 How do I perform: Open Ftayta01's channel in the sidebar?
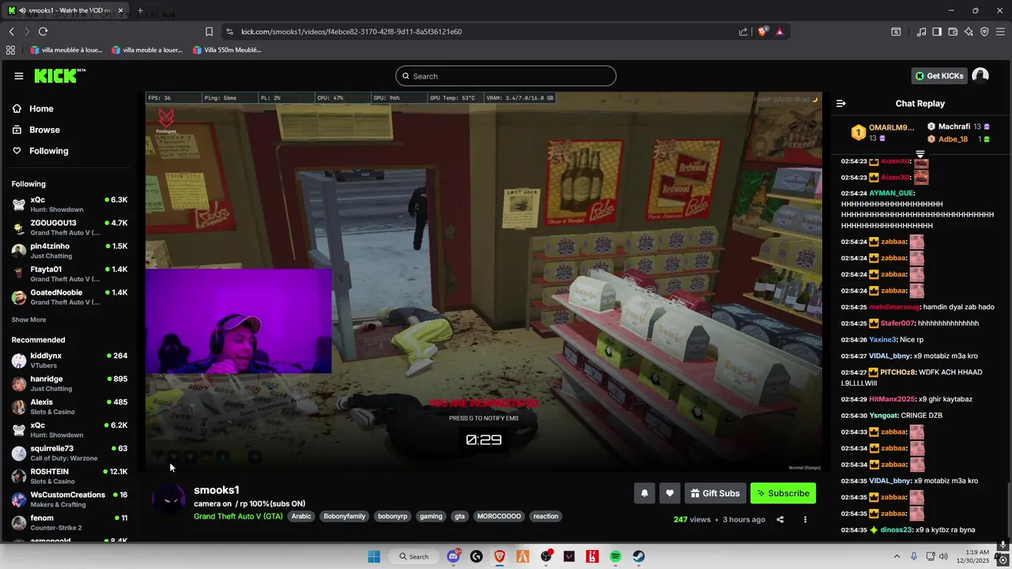(70, 273)
